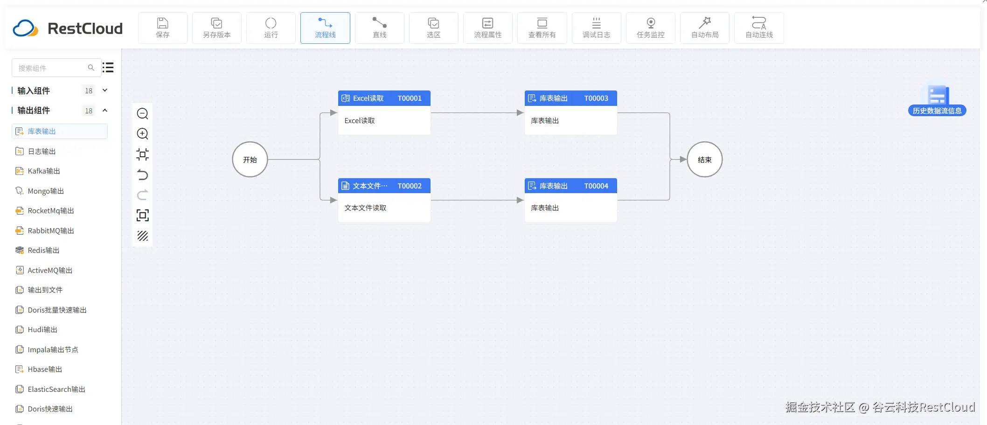Select Doris快速输出 component
Viewport: 987px width, 425px height.
(60, 409)
